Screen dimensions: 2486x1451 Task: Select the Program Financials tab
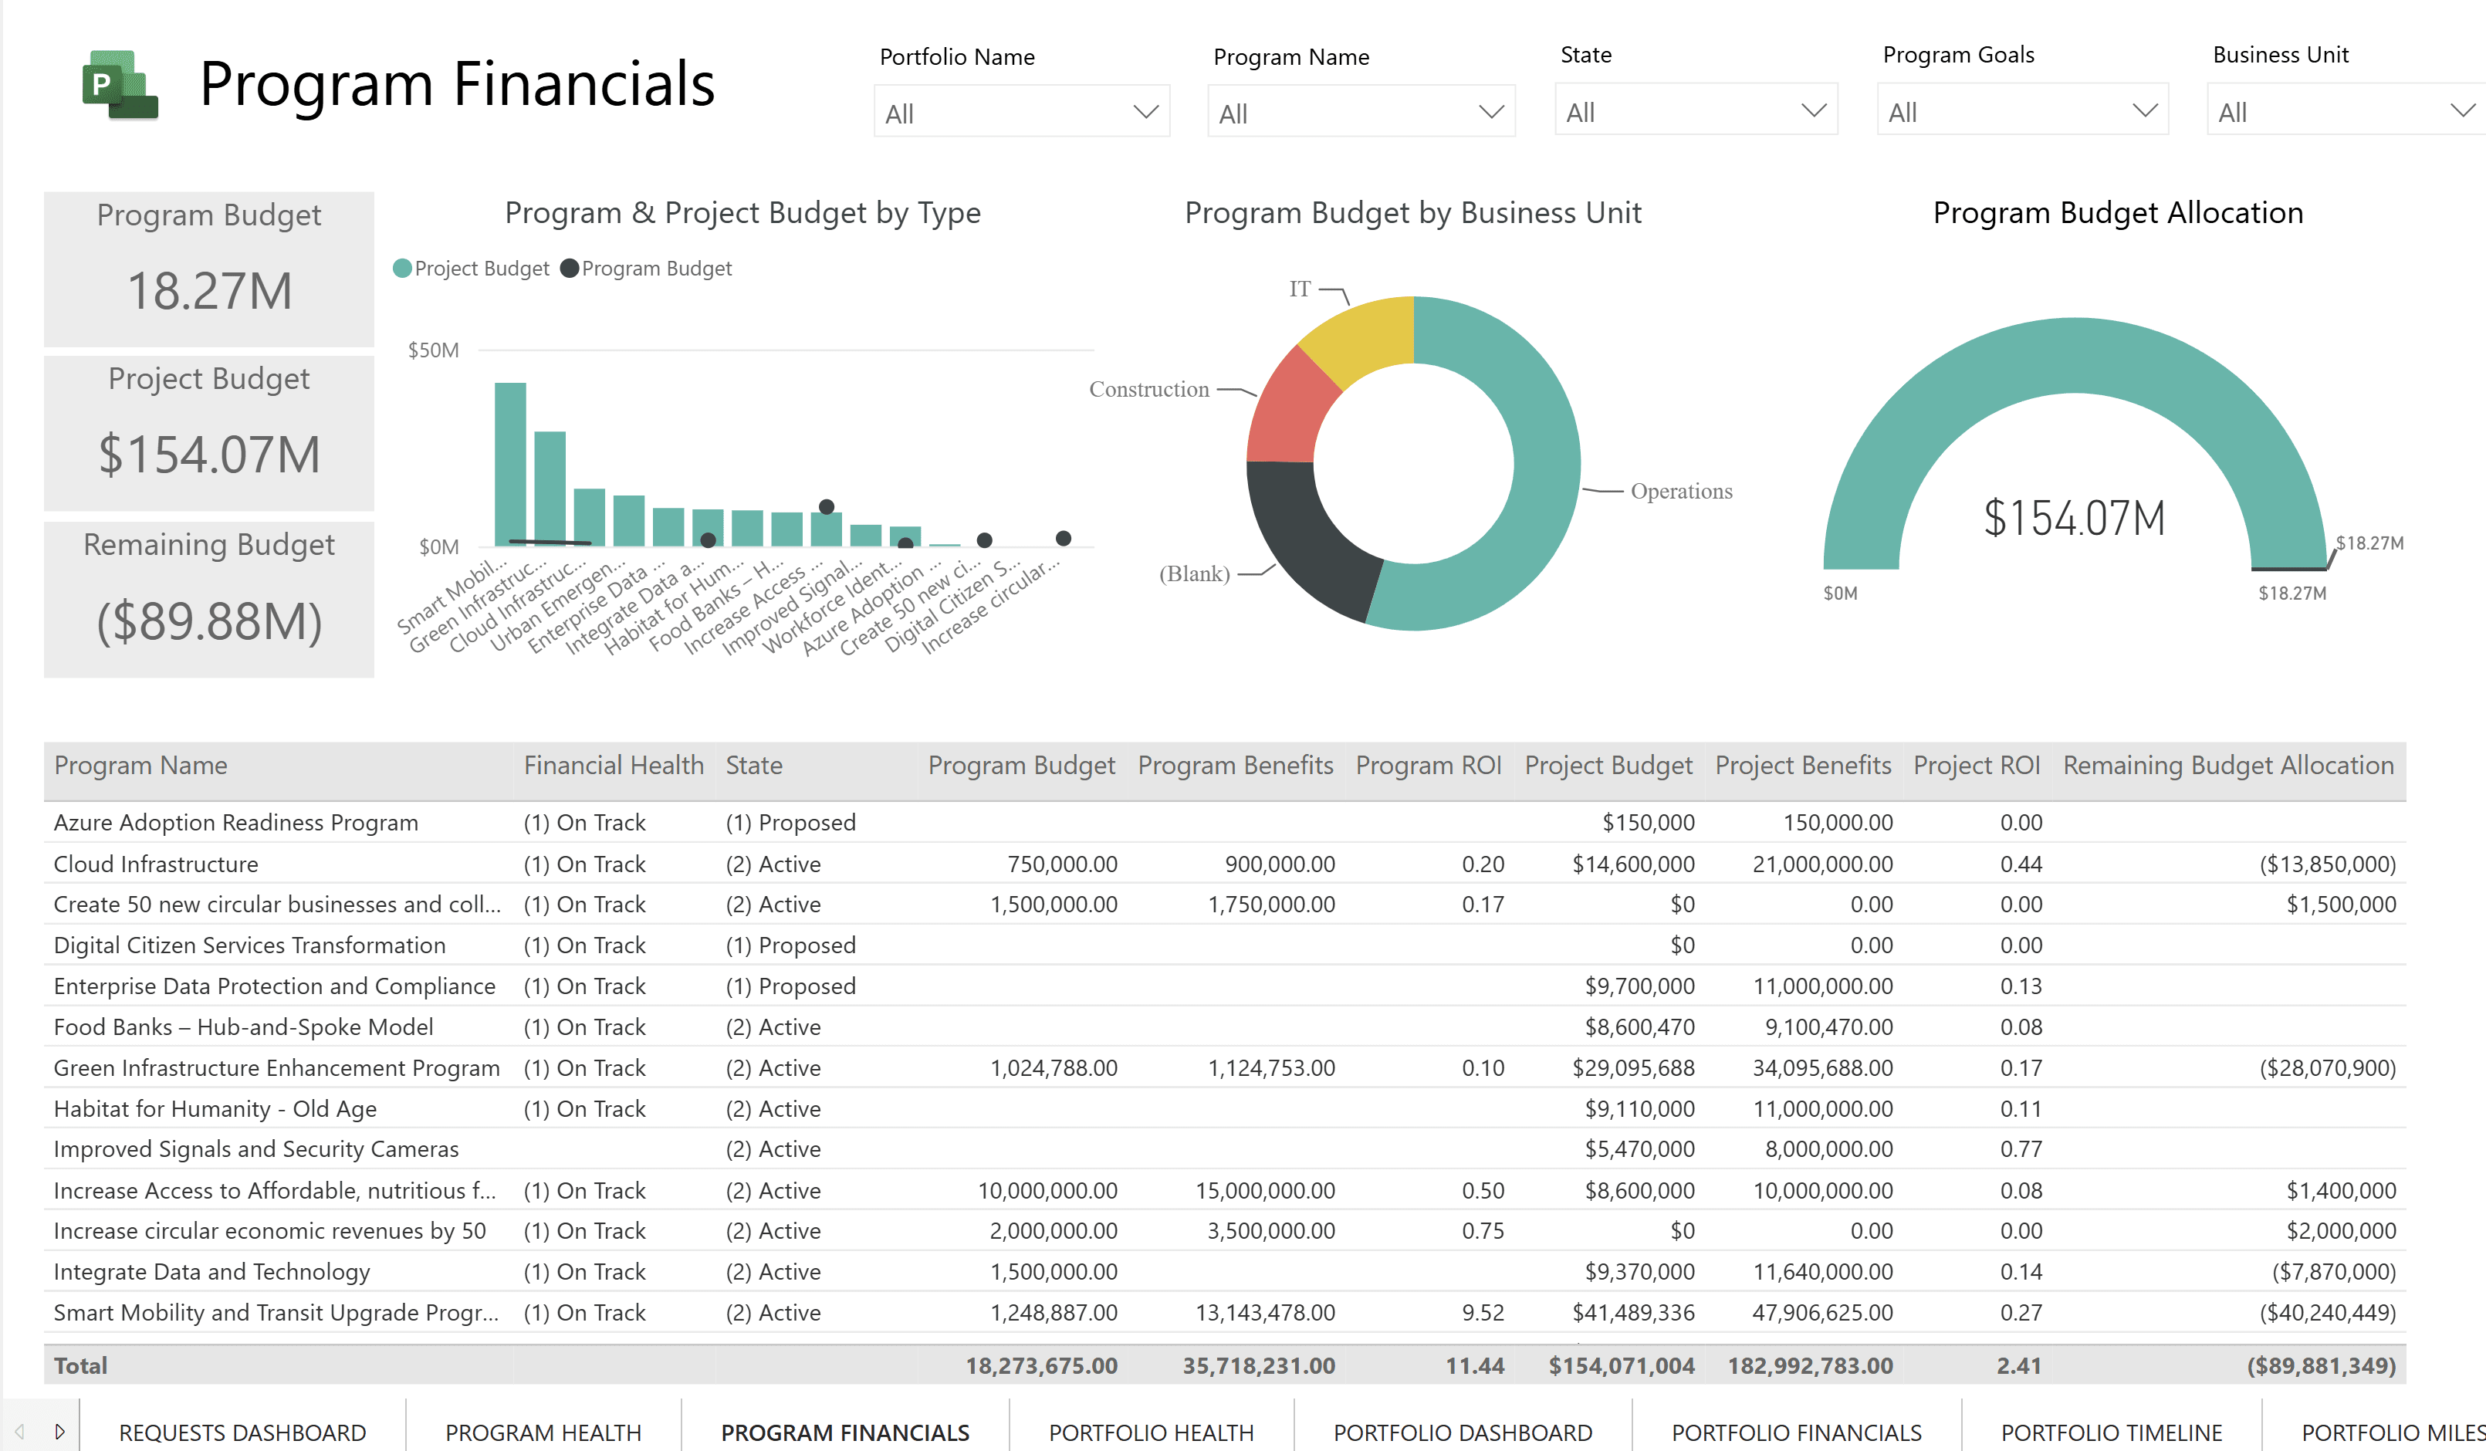point(845,1432)
